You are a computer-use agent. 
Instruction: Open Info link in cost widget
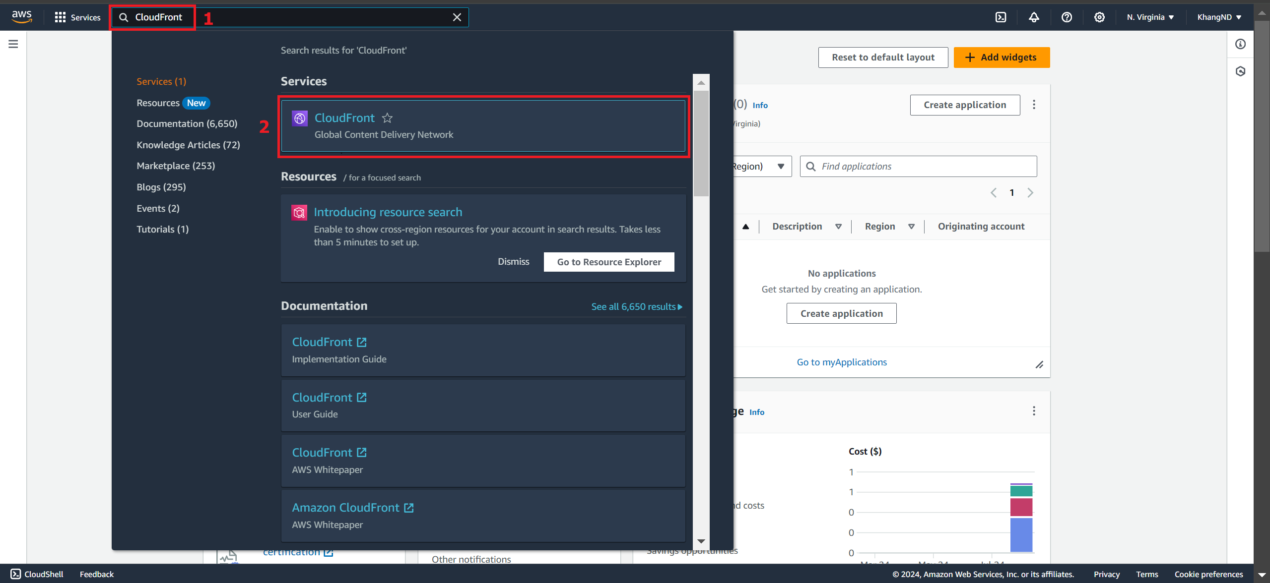point(757,412)
